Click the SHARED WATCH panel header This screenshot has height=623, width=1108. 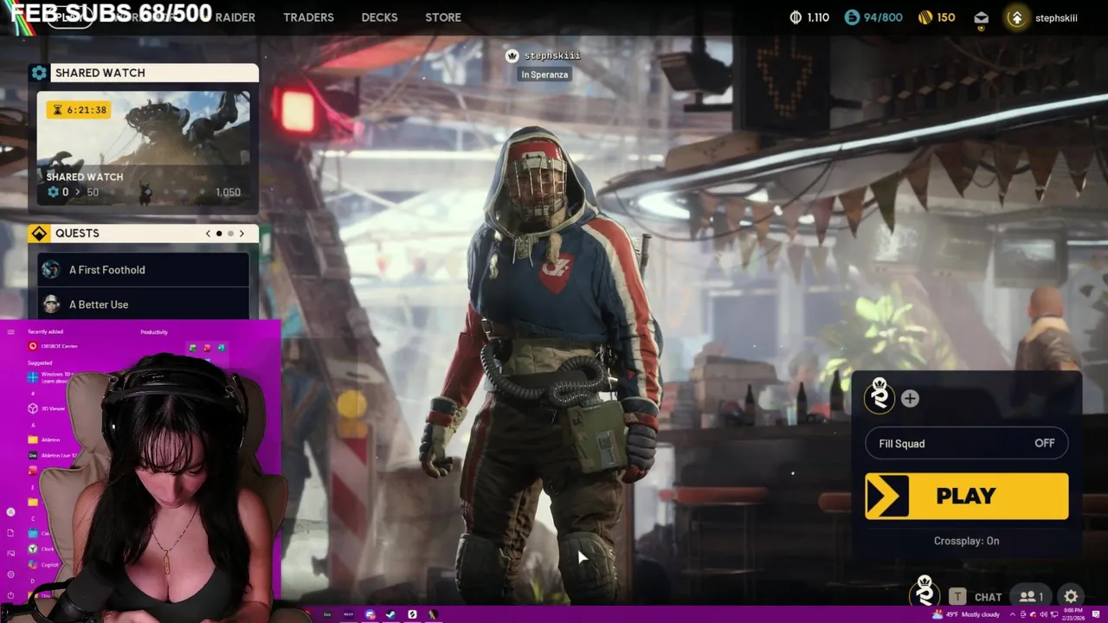tap(144, 73)
